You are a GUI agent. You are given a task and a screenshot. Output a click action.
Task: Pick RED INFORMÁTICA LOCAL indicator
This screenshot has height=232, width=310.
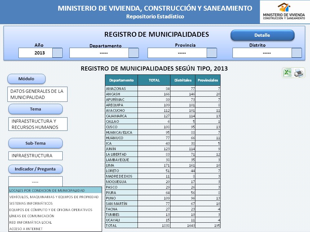(x=55, y=222)
